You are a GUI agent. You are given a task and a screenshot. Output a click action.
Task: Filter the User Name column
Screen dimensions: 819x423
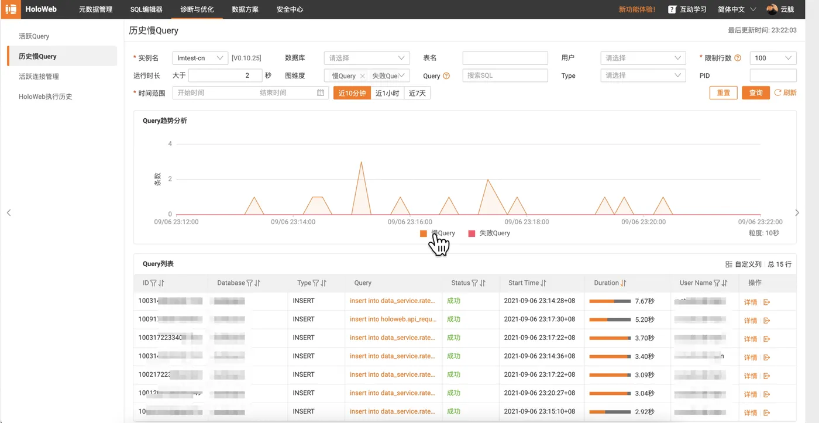coord(717,283)
